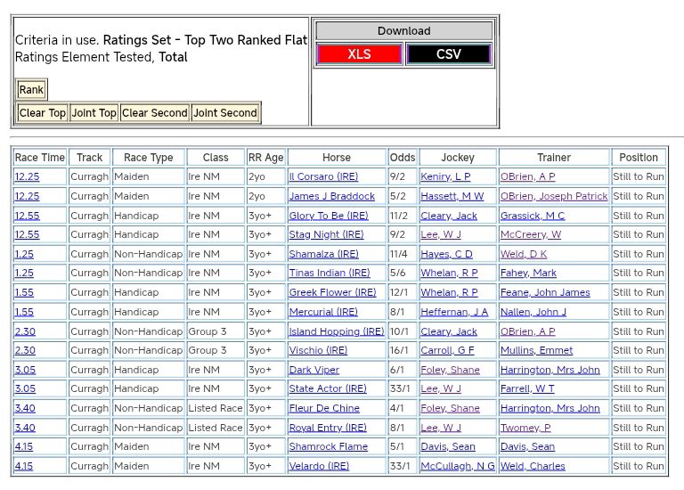View trainer Weld, D K page

[x=524, y=254]
